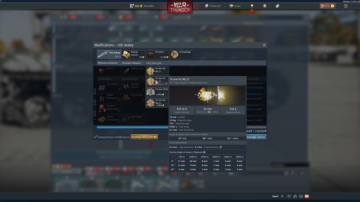The height and width of the screenshot is (202, 360).
Task: Open the top 76 mm HC Mk.27 shell dropdown
Action: [x=157, y=71]
